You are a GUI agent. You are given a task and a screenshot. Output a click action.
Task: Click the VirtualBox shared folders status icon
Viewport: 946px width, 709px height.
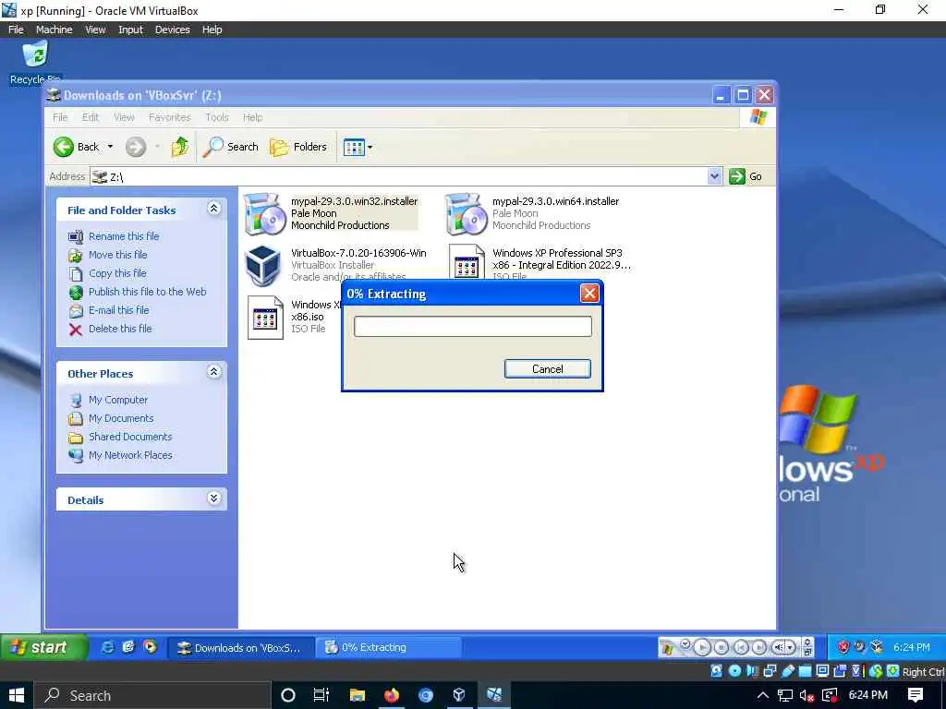pos(806,671)
